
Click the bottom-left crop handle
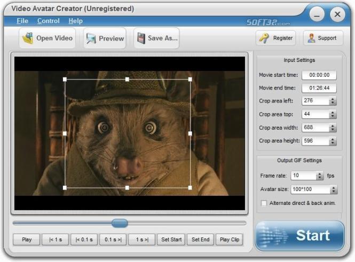click(x=65, y=188)
